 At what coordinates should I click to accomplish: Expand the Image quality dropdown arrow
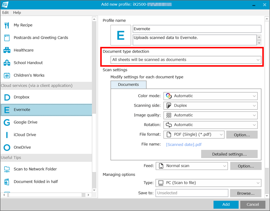(254, 115)
